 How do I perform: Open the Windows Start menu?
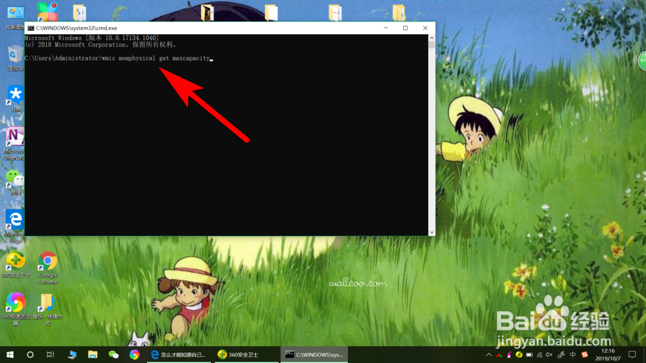point(10,355)
